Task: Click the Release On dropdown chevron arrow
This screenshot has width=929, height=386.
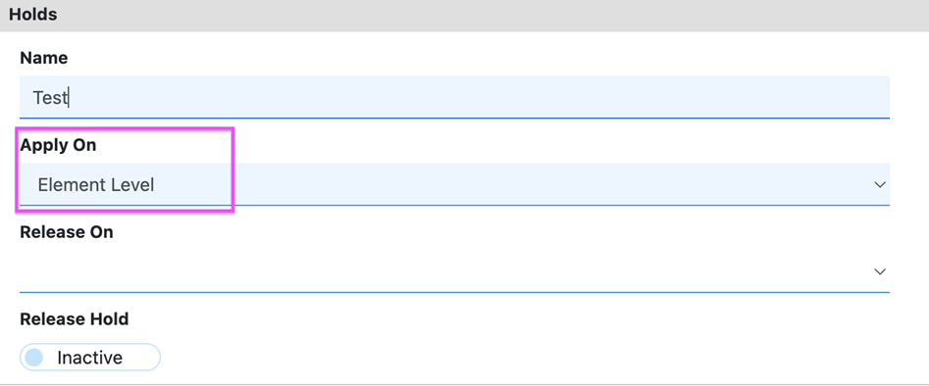Action: [880, 271]
